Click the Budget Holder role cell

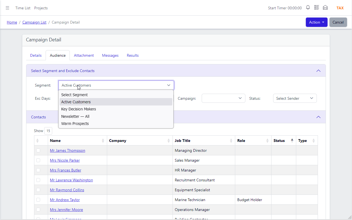click(253, 200)
